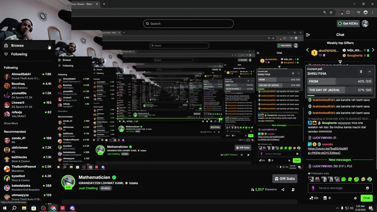Open zondo_41 recommended channel
Screen dimensions: 377x212
[28, 140]
